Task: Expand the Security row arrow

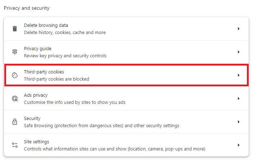Action: 239,122
